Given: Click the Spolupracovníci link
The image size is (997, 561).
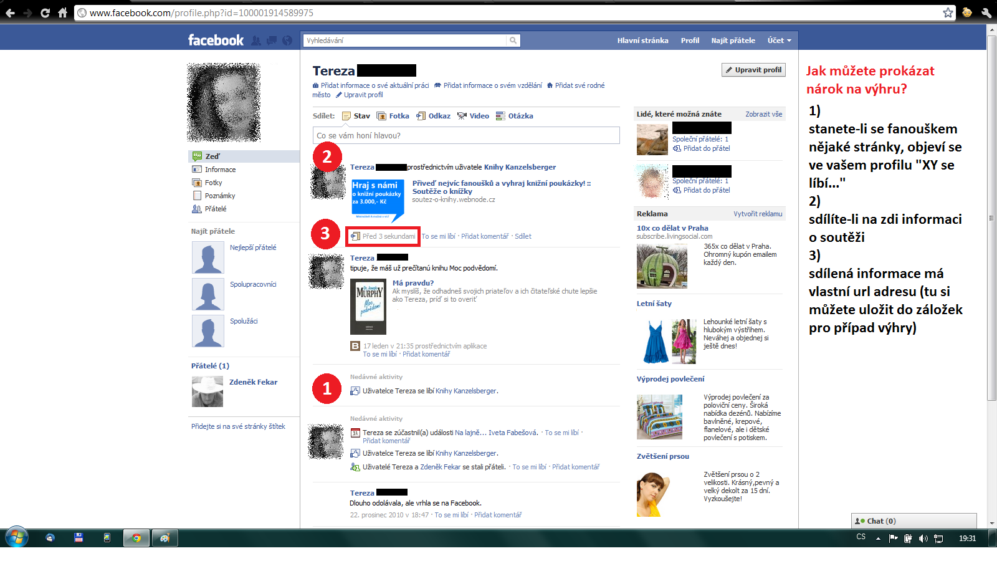Looking at the screenshot, I should (x=253, y=284).
